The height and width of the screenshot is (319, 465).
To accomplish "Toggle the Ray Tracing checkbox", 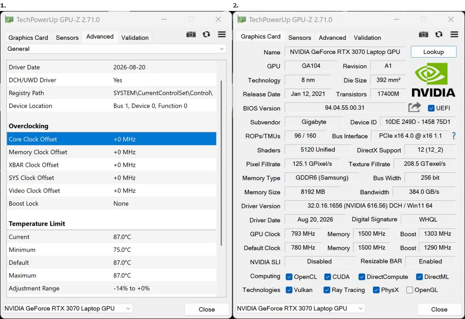I will [x=327, y=290].
